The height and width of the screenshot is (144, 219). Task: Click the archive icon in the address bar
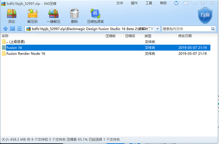[28, 29]
